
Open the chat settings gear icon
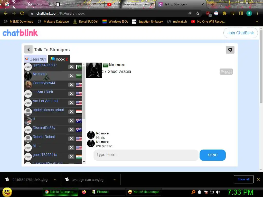[230, 50]
